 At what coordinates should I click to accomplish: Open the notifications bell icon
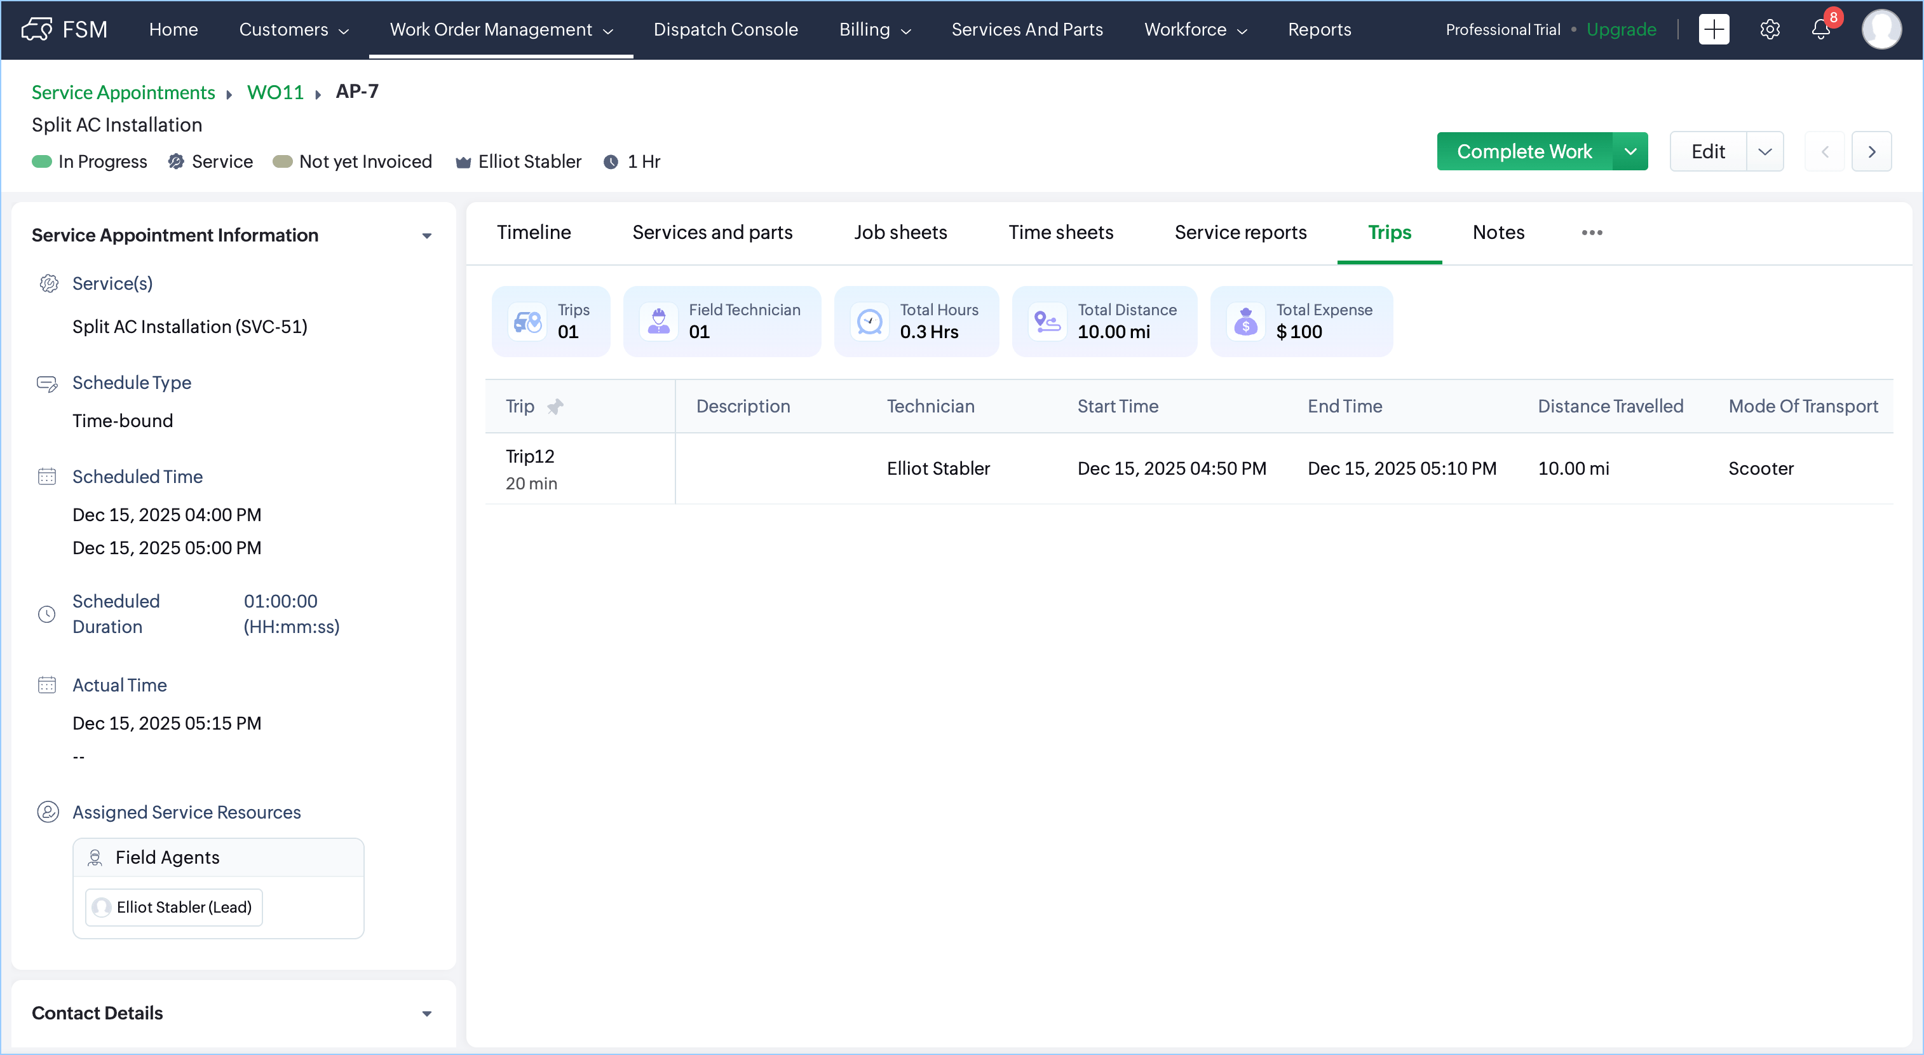[1820, 30]
